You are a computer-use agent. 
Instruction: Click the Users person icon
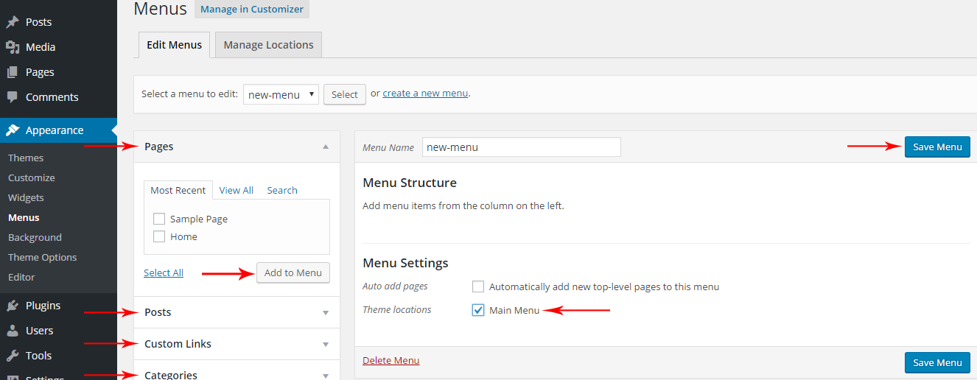point(13,331)
